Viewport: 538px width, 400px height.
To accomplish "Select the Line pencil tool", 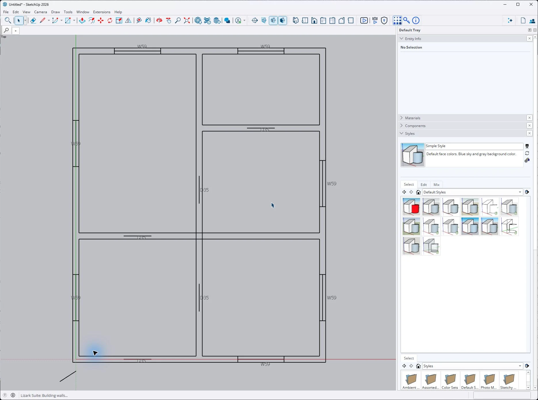I will 43,20.
